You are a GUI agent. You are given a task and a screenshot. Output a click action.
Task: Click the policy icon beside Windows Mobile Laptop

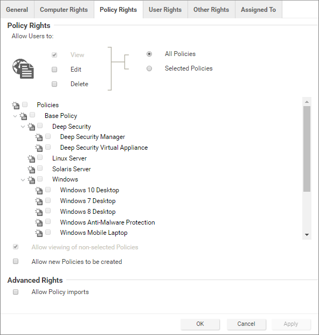[x=39, y=233]
